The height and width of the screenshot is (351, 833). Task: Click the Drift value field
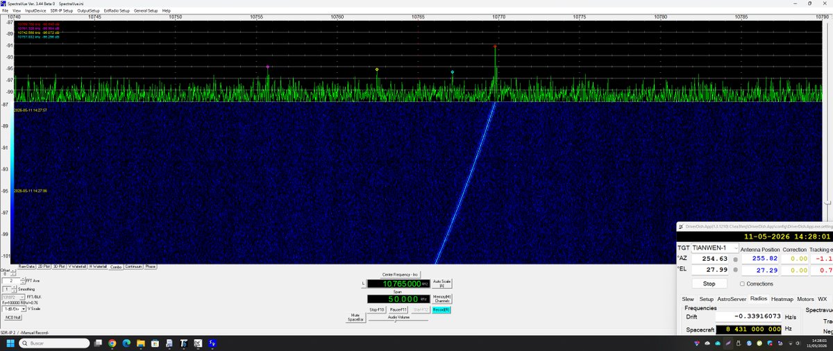(x=748, y=316)
